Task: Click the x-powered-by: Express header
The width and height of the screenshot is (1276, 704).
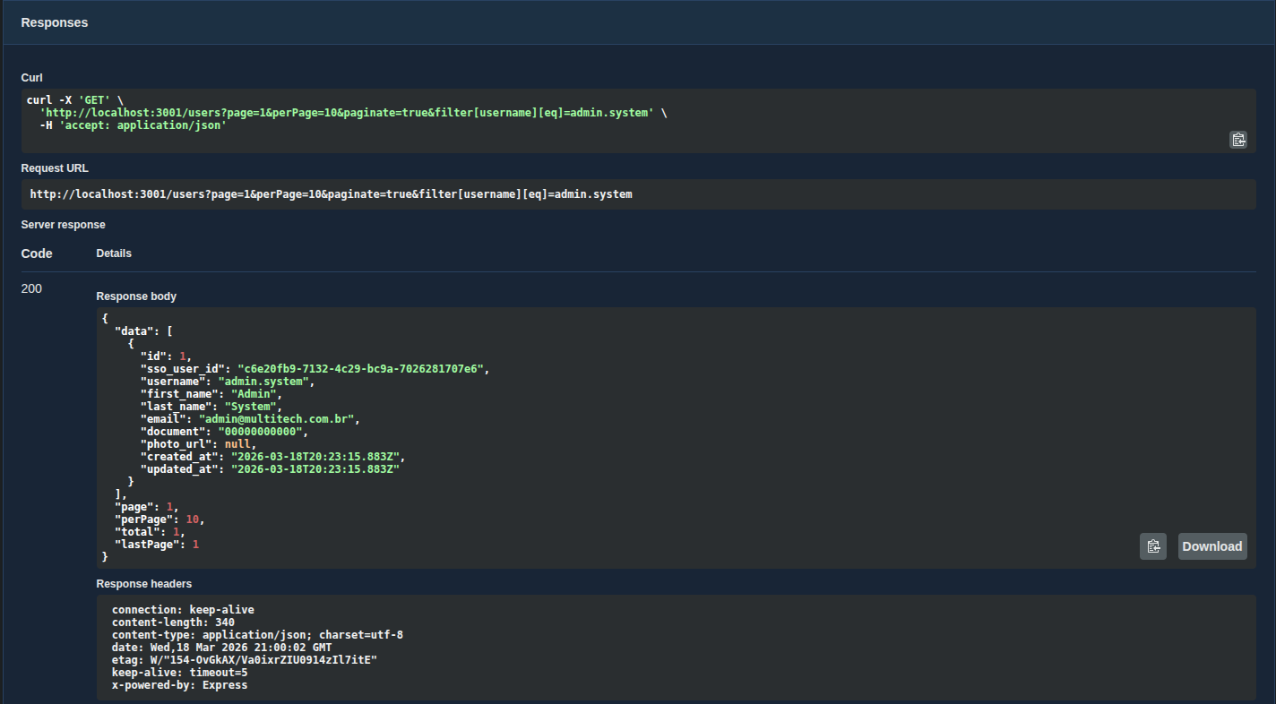Action: point(179,685)
